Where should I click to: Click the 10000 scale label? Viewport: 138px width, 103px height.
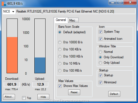click(26, 19)
